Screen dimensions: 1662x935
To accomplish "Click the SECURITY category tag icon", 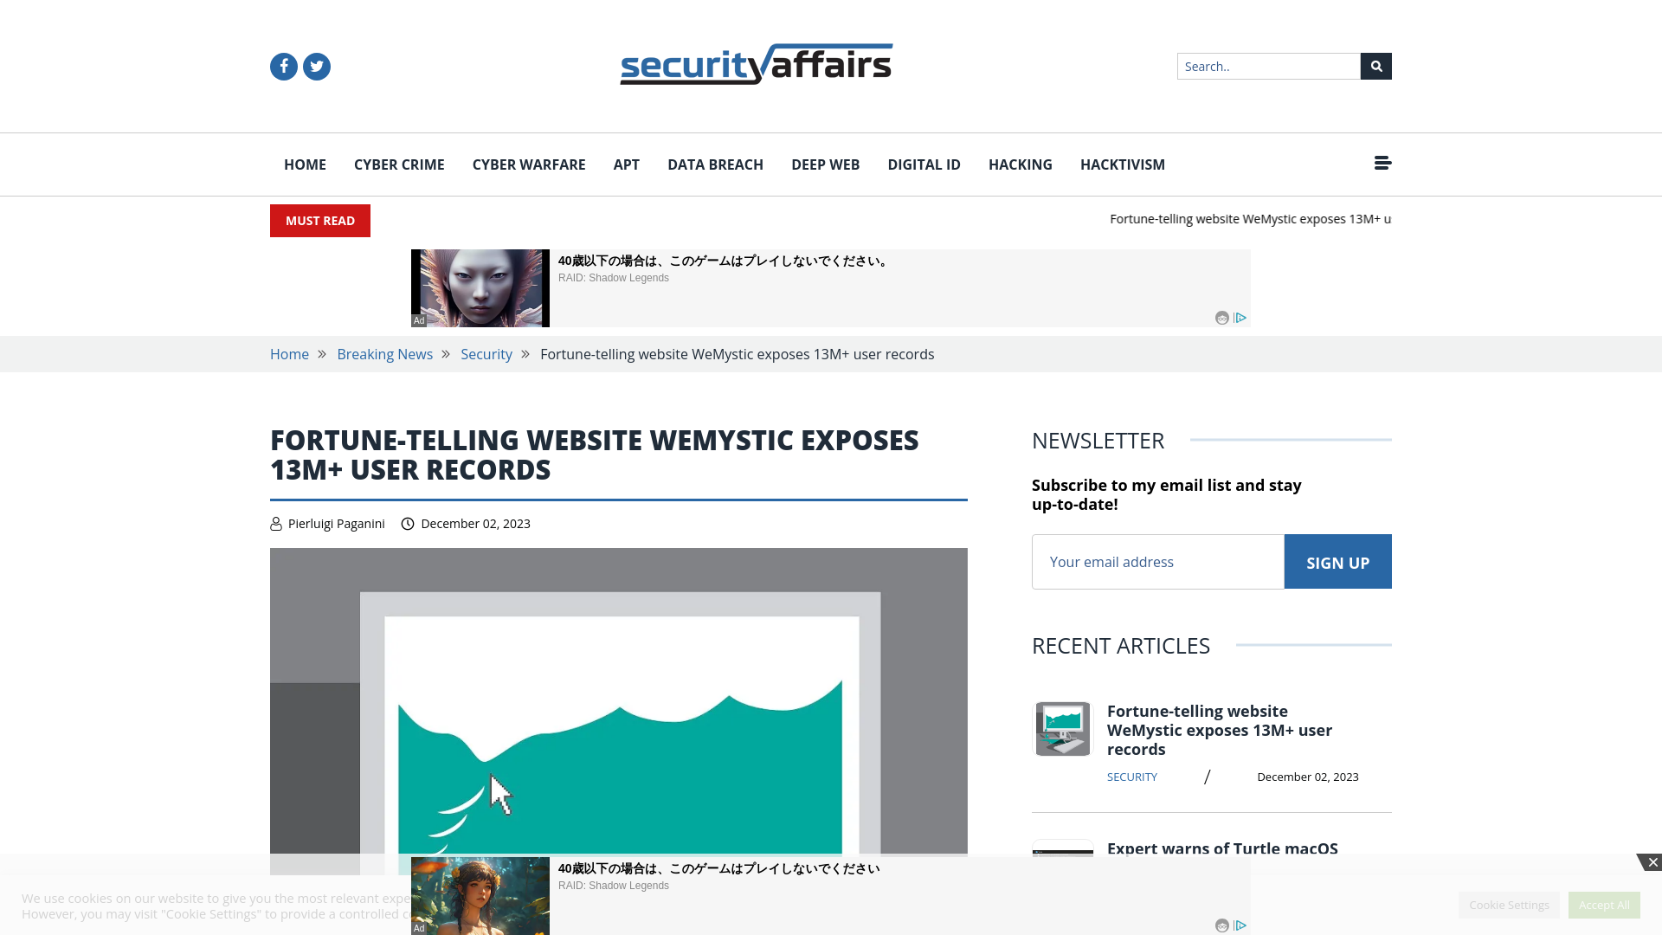I will 1132,777.
